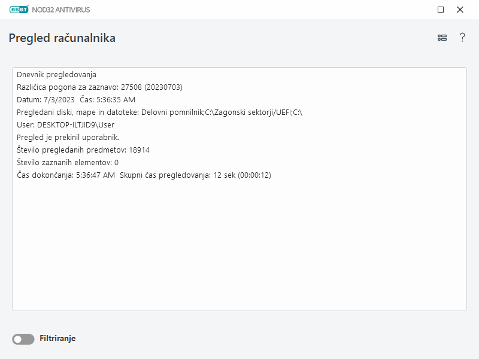This screenshot has width=479, height=359.
Task: Click the Pregled računalnika page heading
Action: 62,37
